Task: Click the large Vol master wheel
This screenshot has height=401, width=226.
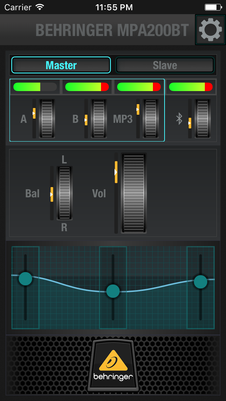Action: tap(134, 193)
